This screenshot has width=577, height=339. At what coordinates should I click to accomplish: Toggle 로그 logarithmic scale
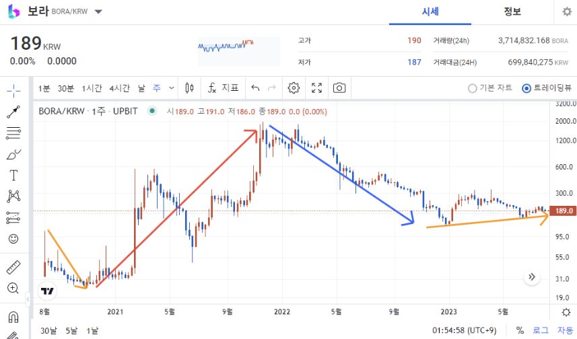[541, 330]
